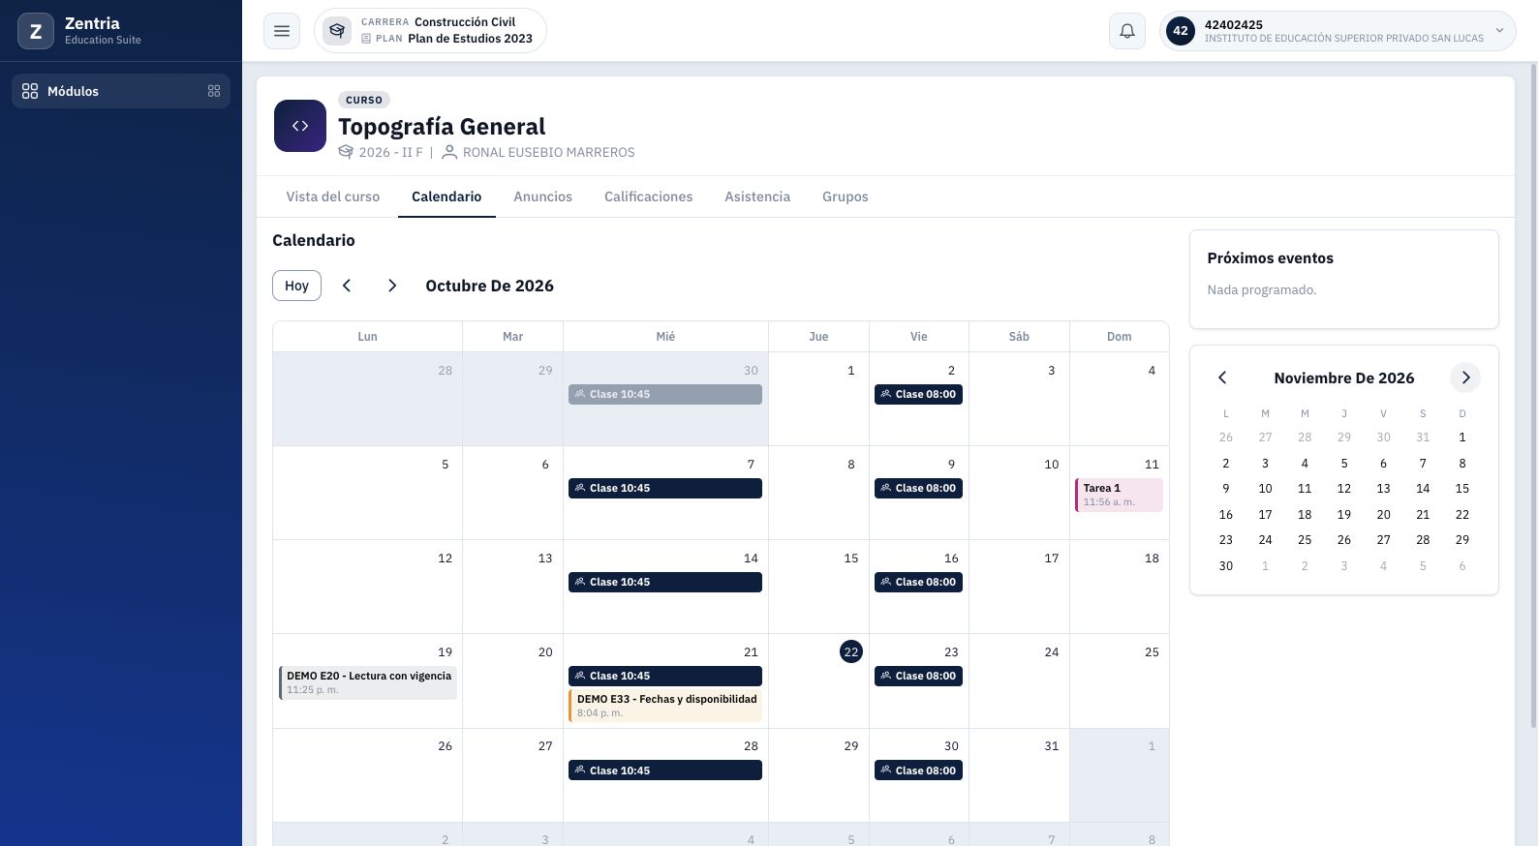Screen dimensions: 1538x846
Task: Show next month in mini calendar
Action: pos(1465,378)
